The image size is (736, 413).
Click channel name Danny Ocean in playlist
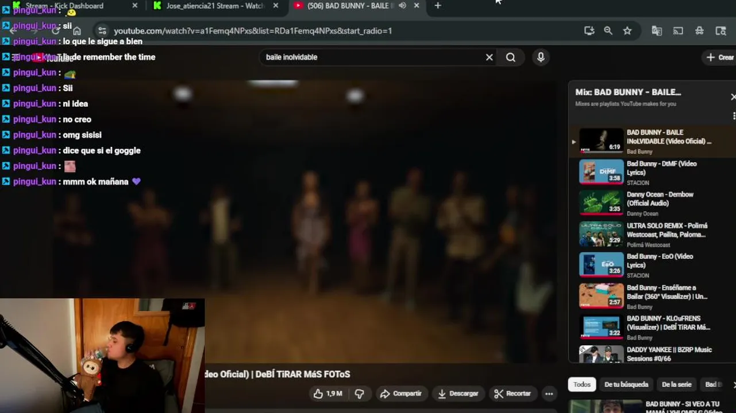pos(642,214)
